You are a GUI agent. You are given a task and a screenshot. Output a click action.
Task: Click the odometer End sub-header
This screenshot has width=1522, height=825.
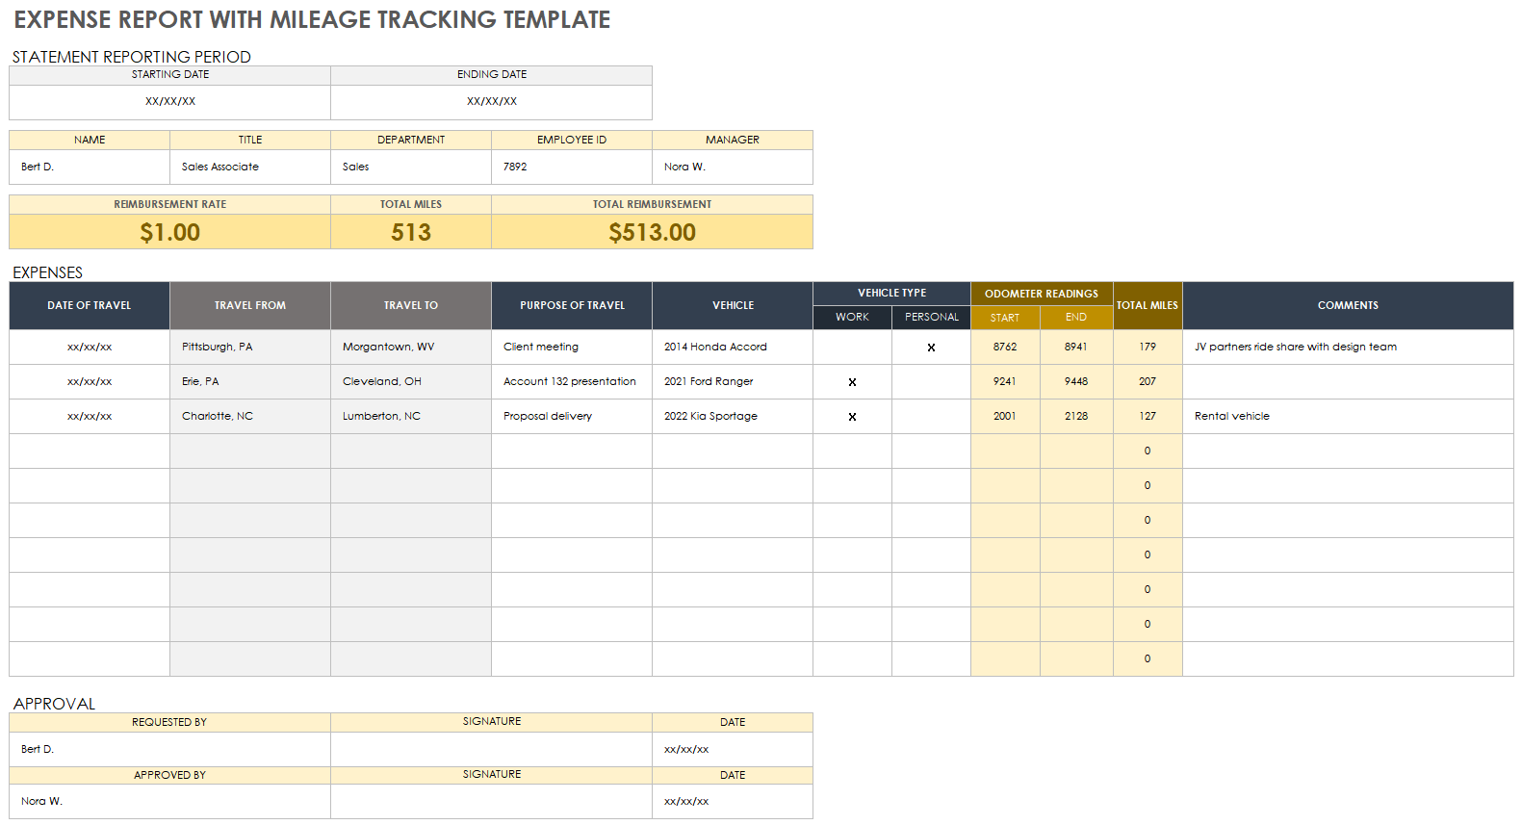click(1076, 318)
